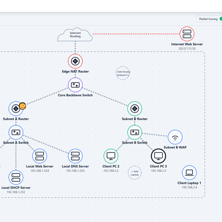Click the Subnet A Switch name label
222x222 pixels.
point(16,143)
